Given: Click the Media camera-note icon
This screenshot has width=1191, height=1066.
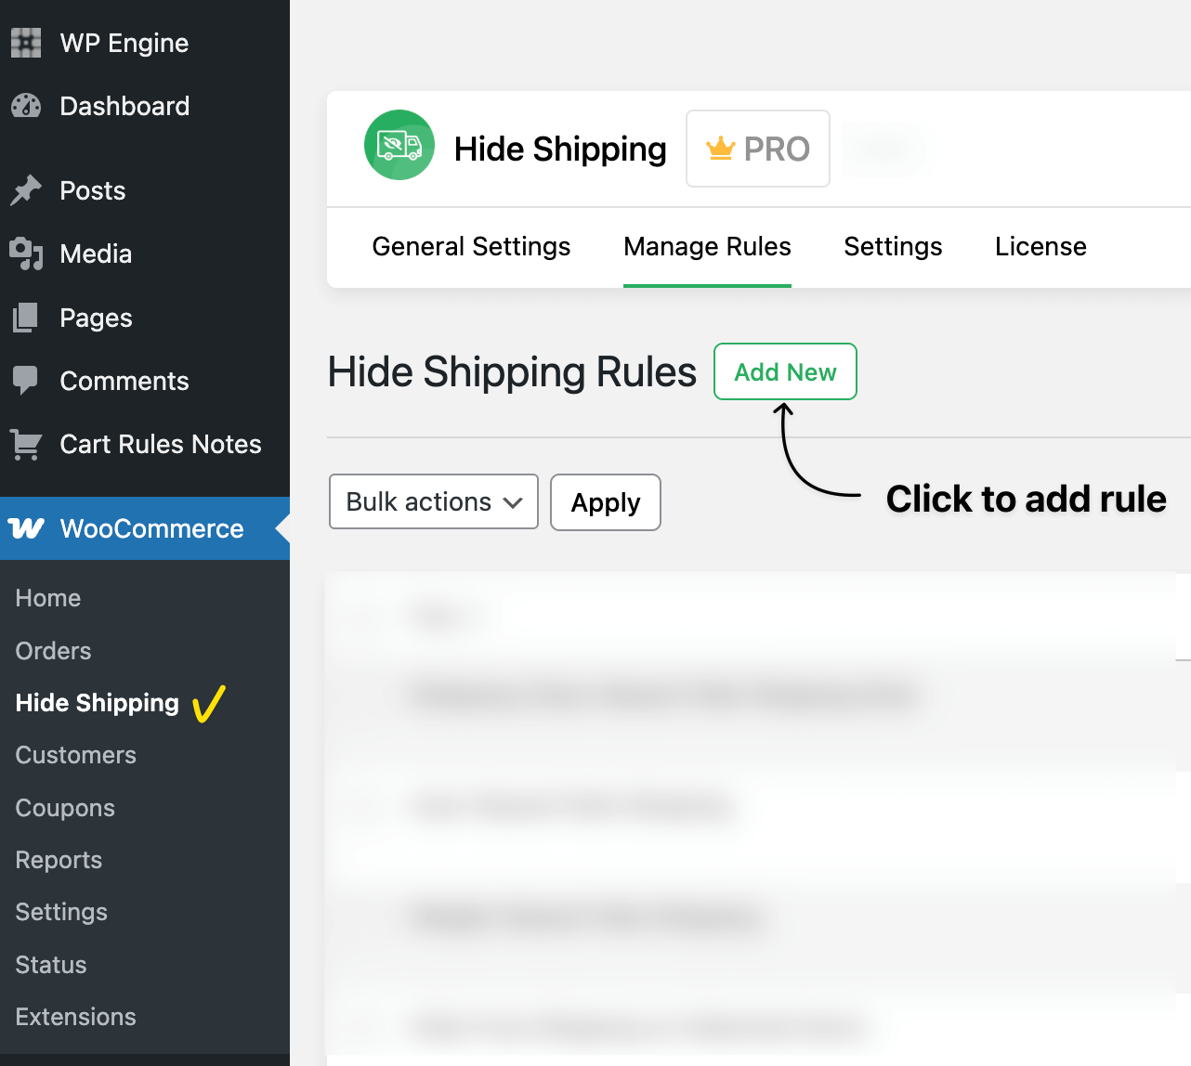Looking at the screenshot, I should (26, 253).
